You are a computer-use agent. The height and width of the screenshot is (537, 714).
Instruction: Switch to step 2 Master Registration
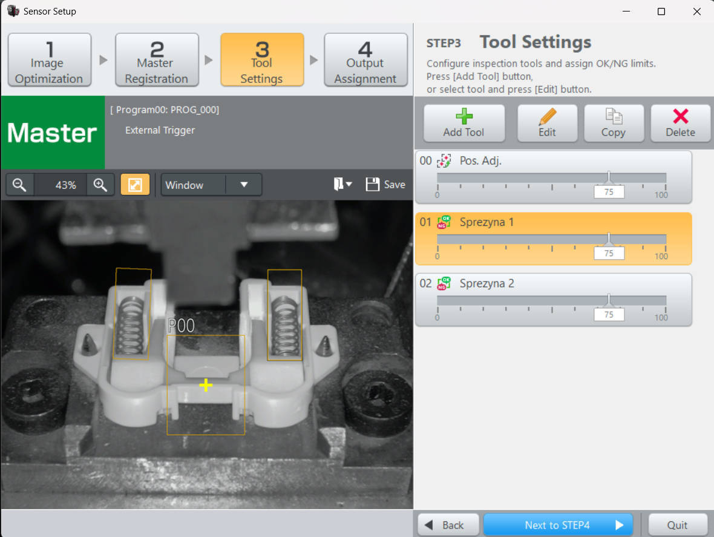(x=157, y=60)
